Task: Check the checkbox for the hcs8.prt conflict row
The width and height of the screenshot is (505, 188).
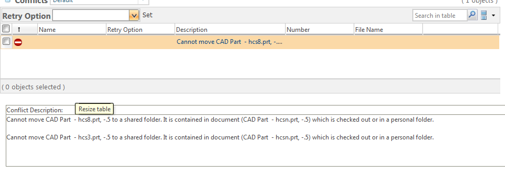Action: click(6, 41)
